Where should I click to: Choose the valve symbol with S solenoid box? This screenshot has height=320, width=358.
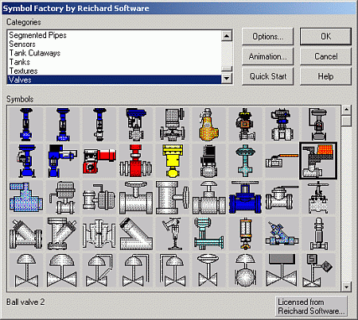coord(318,270)
